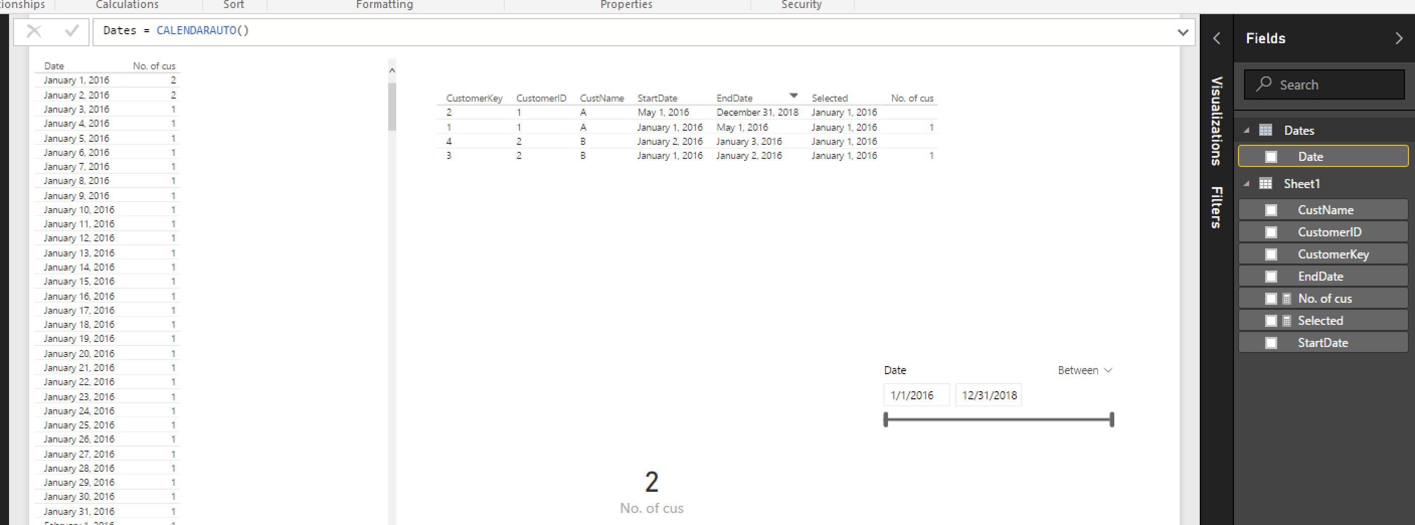Sort table by CustName column header

pyautogui.click(x=601, y=98)
